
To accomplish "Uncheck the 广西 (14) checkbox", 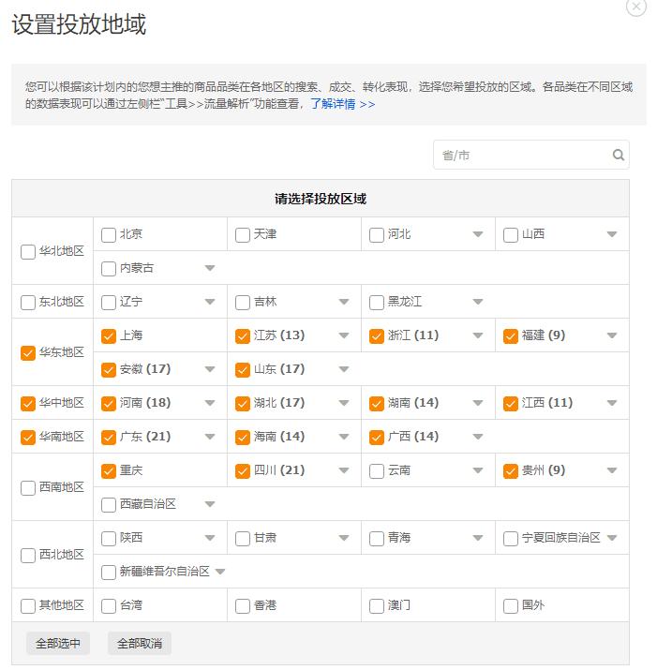I will coord(377,437).
